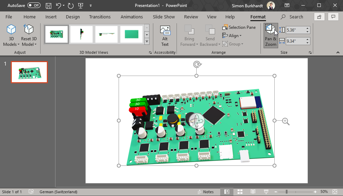Open the Animations tab

[132, 17]
